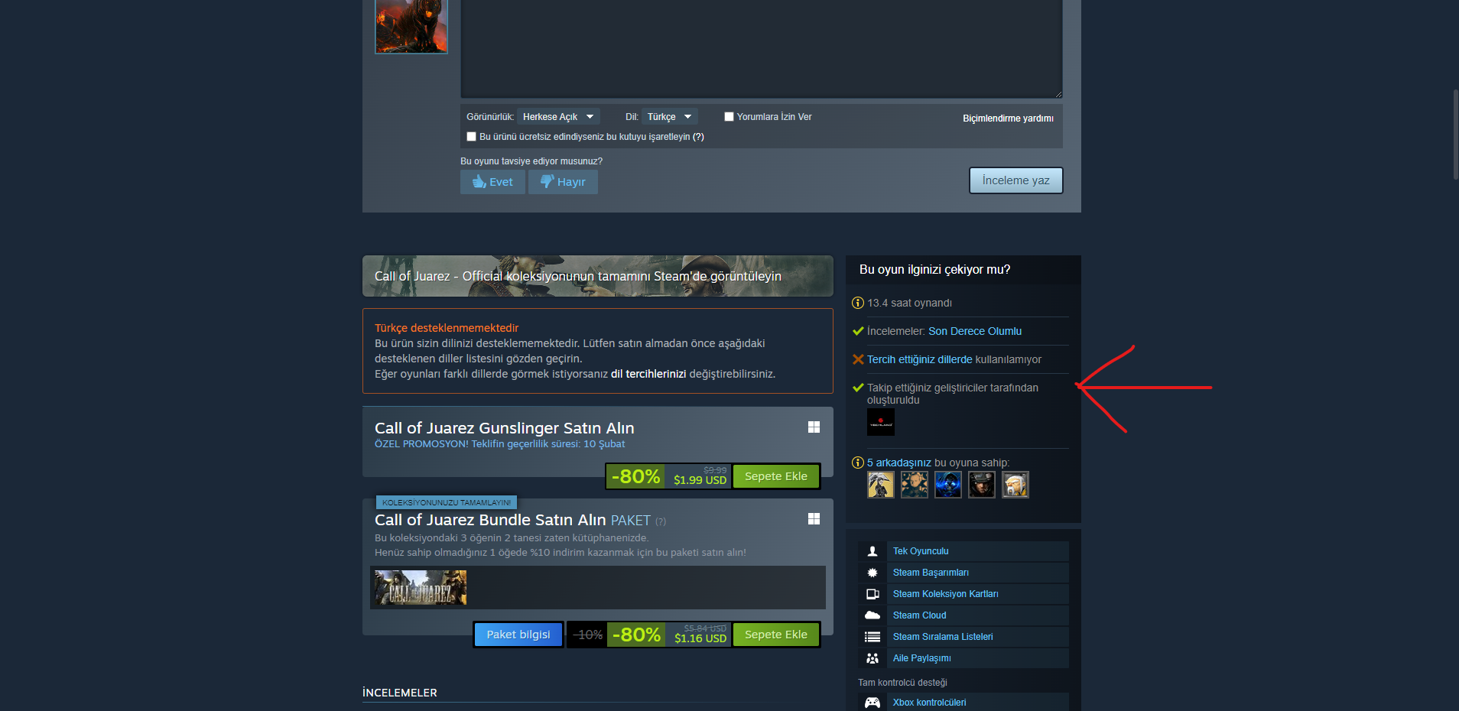This screenshot has height=711, width=1459.
Task: Click Windows platform icon for Gunslinger purchase
Action: (814, 427)
